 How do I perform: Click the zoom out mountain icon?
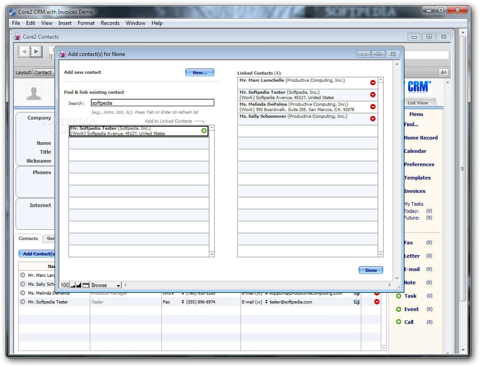tap(73, 285)
